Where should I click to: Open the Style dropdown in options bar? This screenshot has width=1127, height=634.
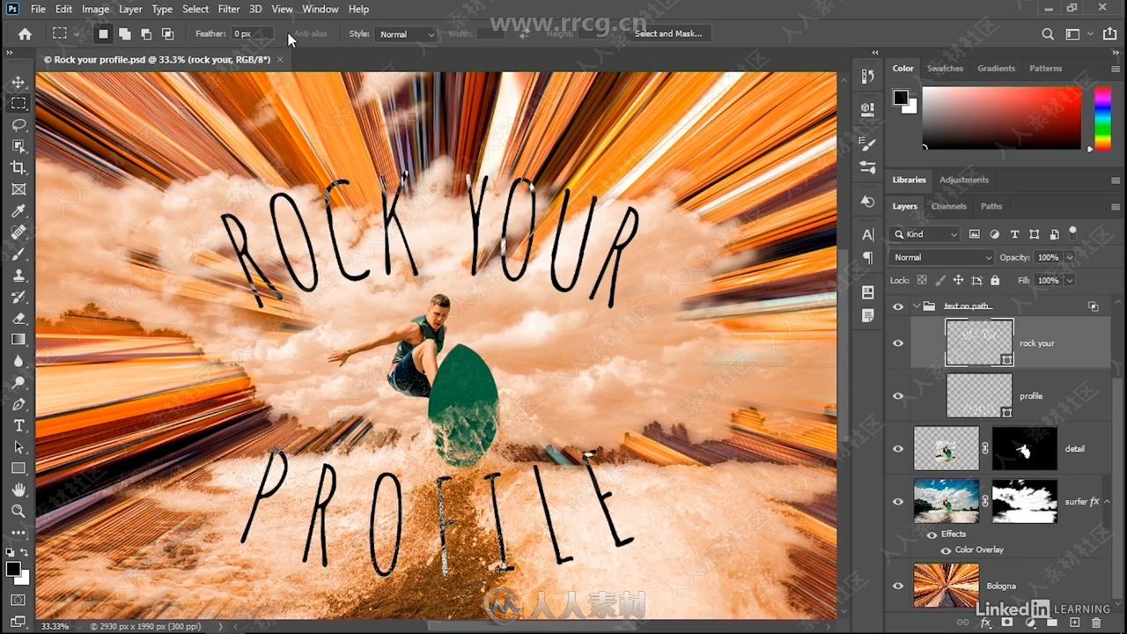(x=406, y=34)
